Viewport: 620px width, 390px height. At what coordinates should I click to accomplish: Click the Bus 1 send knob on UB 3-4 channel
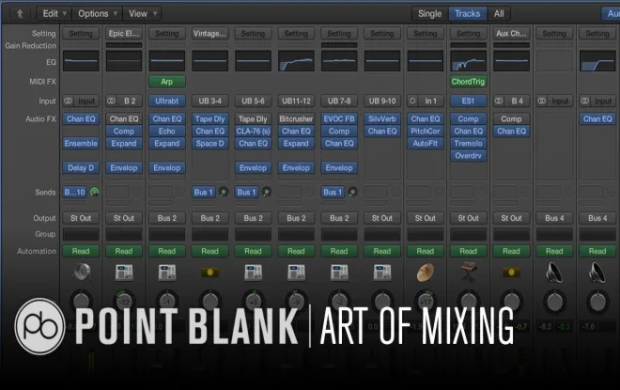click(224, 193)
